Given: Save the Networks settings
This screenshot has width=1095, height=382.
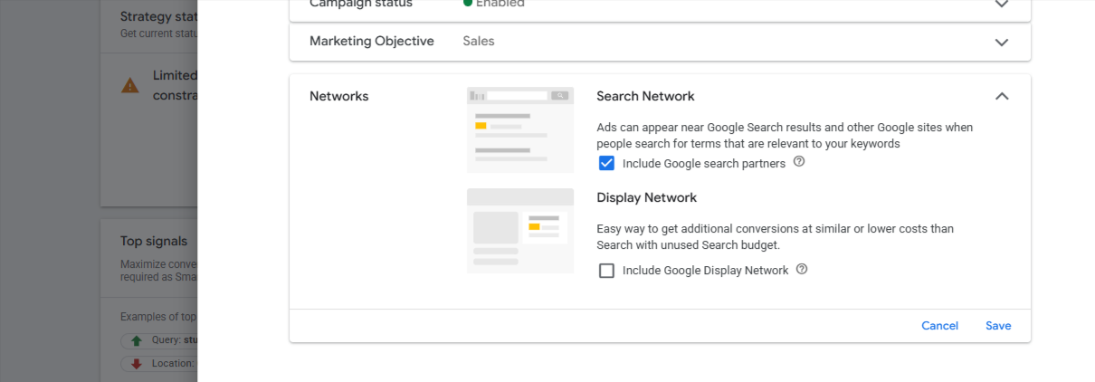Looking at the screenshot, I should (x=998, y=326).
